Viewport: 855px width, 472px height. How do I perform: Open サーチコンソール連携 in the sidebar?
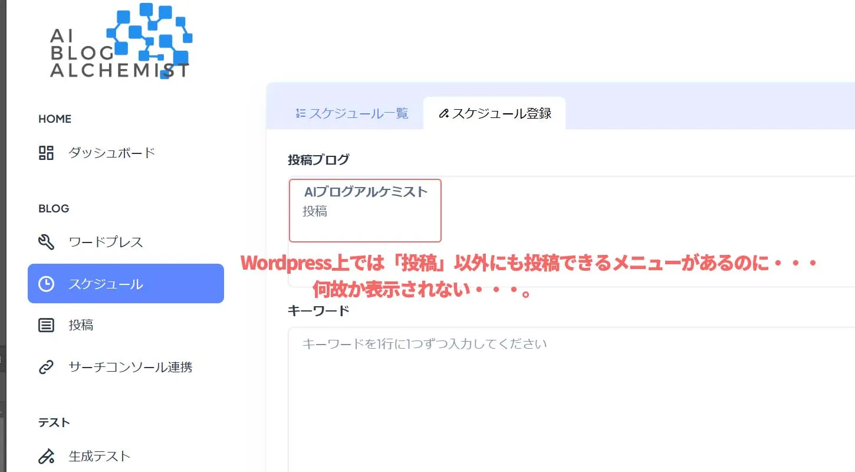(130, 367)
